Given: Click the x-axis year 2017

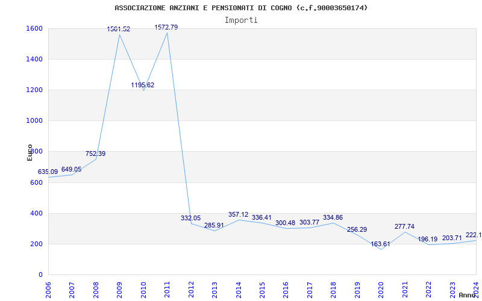Looking at the screenshot, I should click(310, 290).
